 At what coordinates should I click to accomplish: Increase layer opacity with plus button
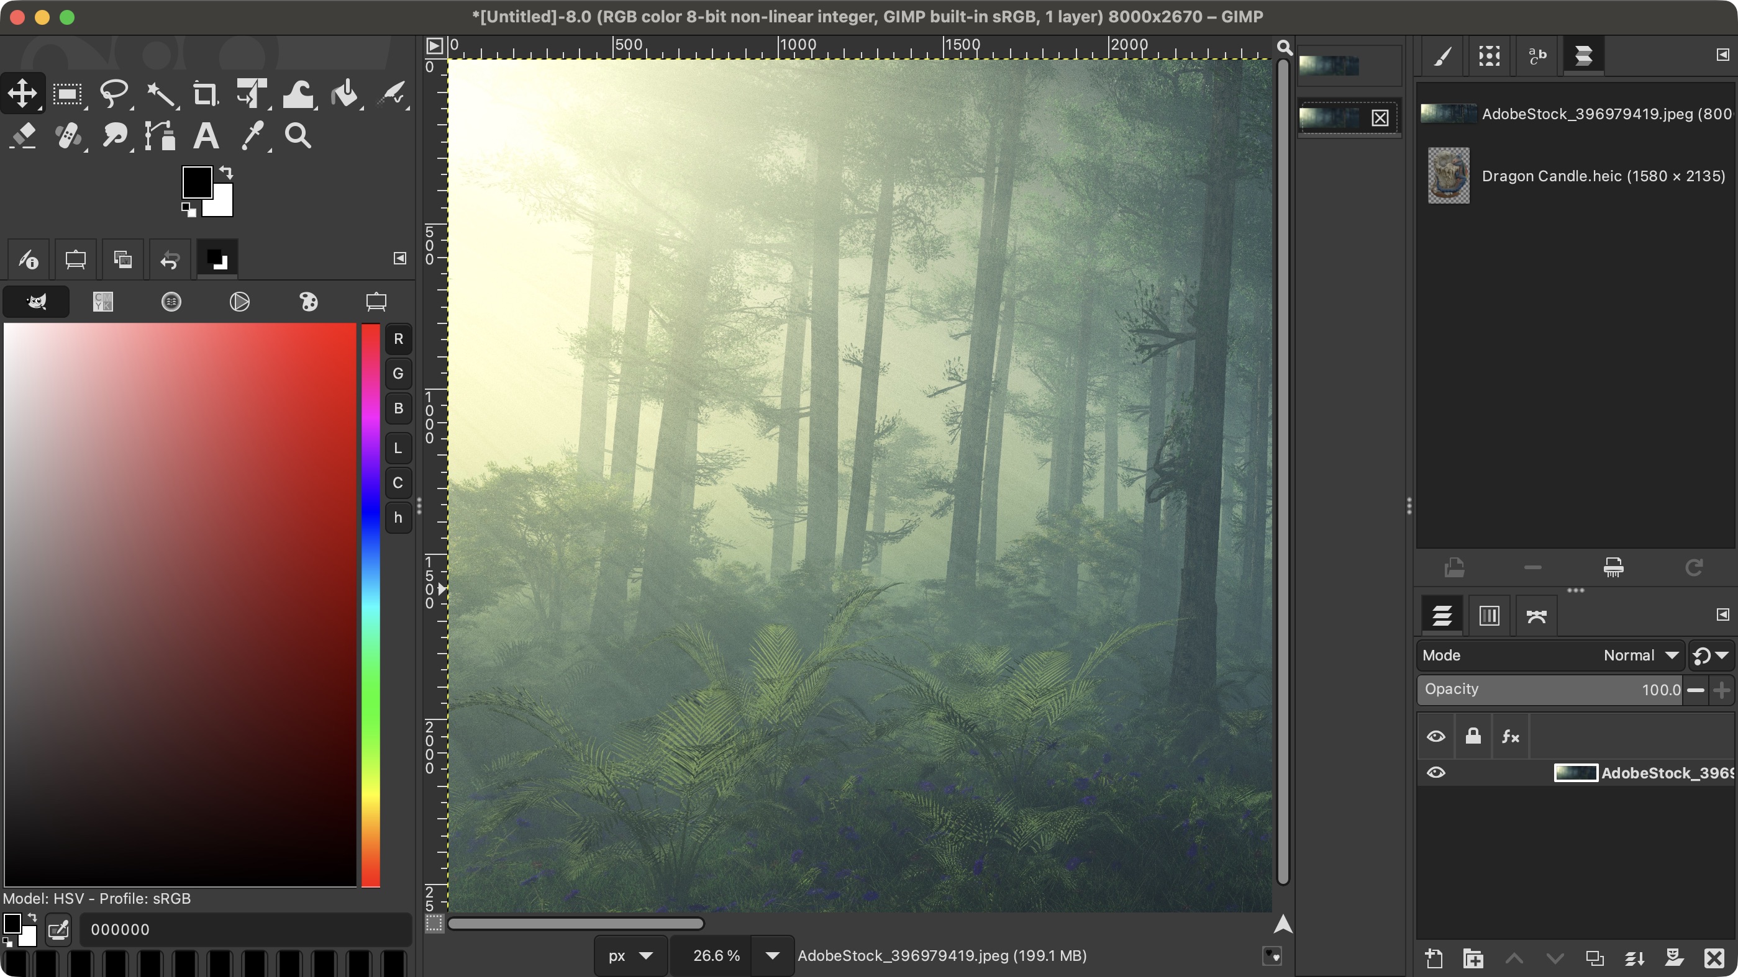[x=1722, y=690]
